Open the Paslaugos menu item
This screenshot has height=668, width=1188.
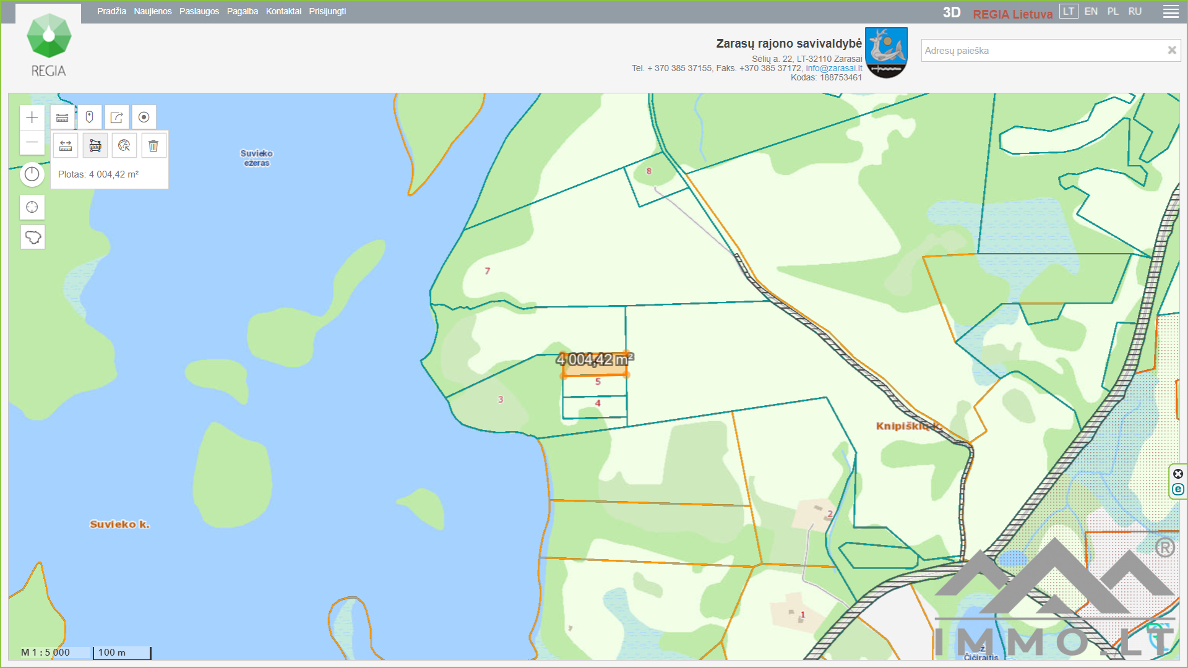point(199,11)
